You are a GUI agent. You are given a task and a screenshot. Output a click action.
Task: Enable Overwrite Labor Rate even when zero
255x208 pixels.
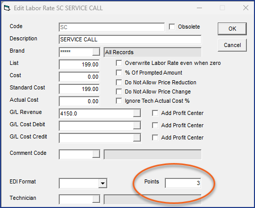[x=119, y=63]
